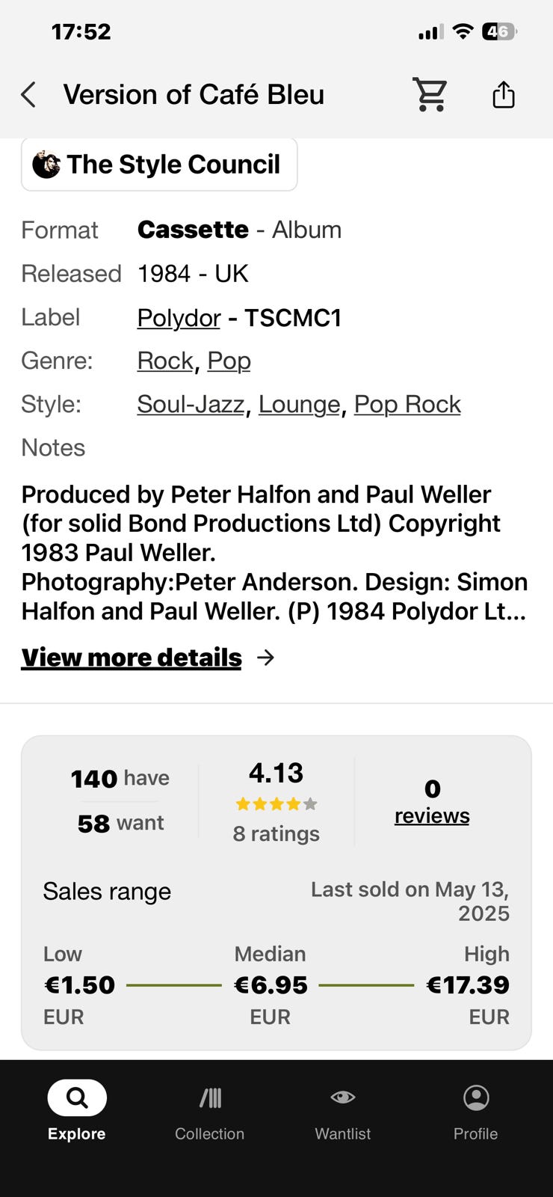Tap the star rating row

[276, 804]
